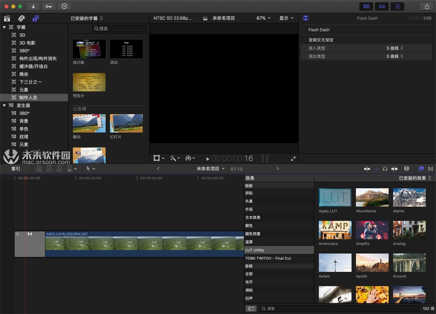Select the 拼贴 effects category
The width and height of the screenshot is (436, 314).
(279, 193)
